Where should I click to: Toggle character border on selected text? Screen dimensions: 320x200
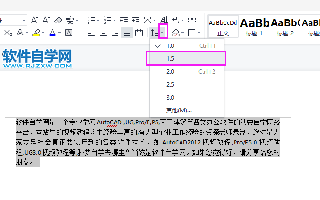pos(69,33)
